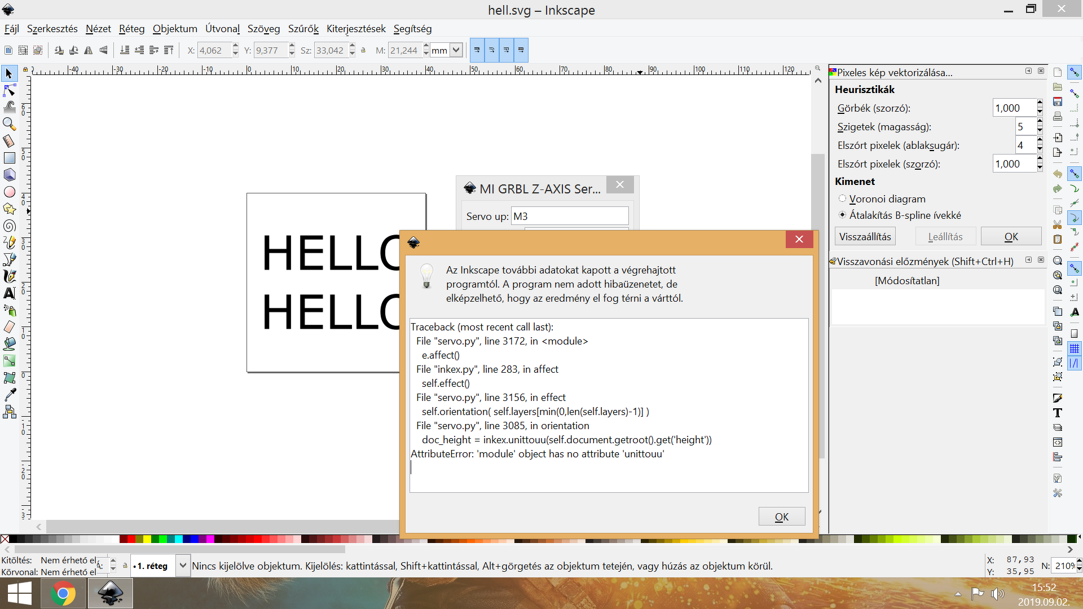Open the layer selector dropdown
1083x609 pixels.
(183, 565)
